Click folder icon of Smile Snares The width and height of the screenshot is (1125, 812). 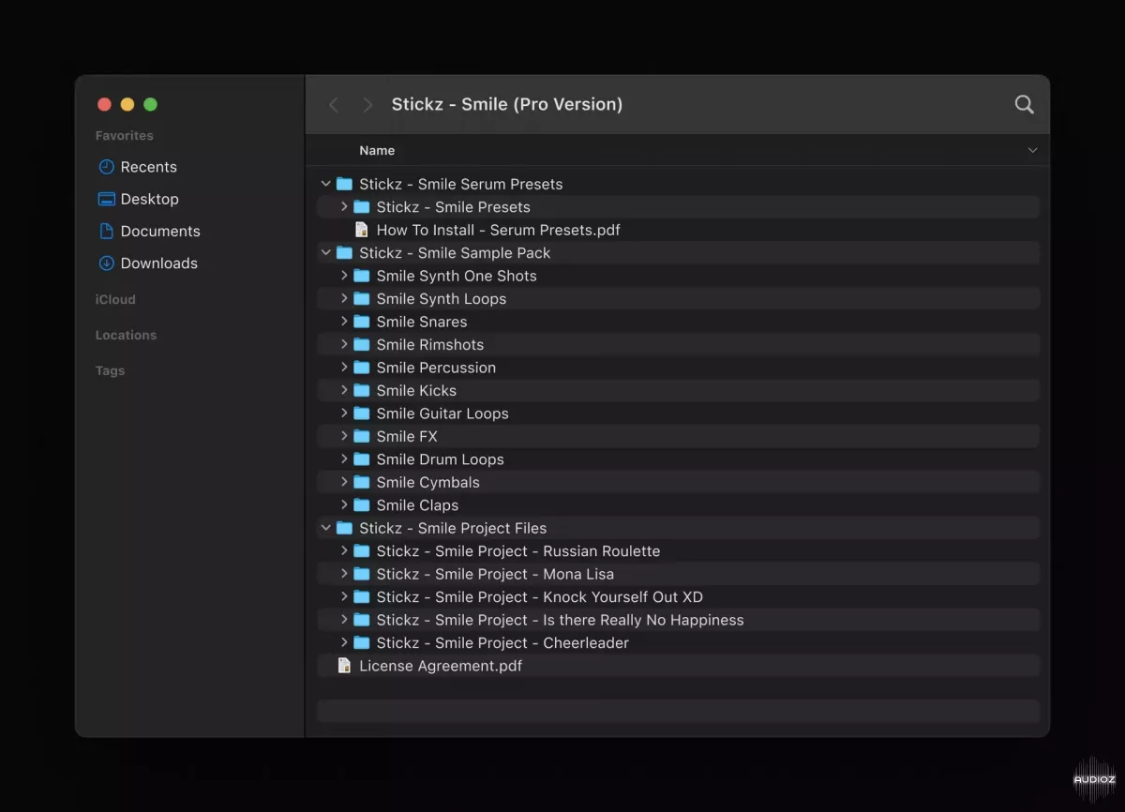coord(362,322)
